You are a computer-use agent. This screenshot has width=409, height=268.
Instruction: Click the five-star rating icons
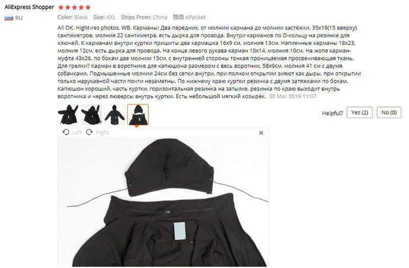coord(74,7)
